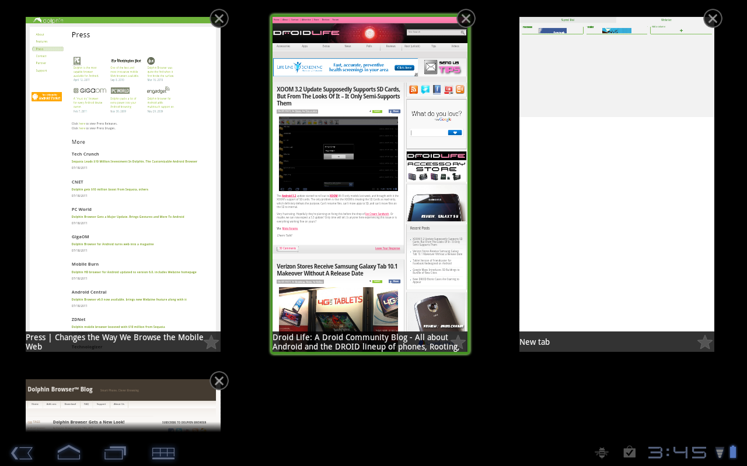Tap the battery status icon
This screenshot has width=747, height=466.
pyautogui.click(x=733, y=452)
